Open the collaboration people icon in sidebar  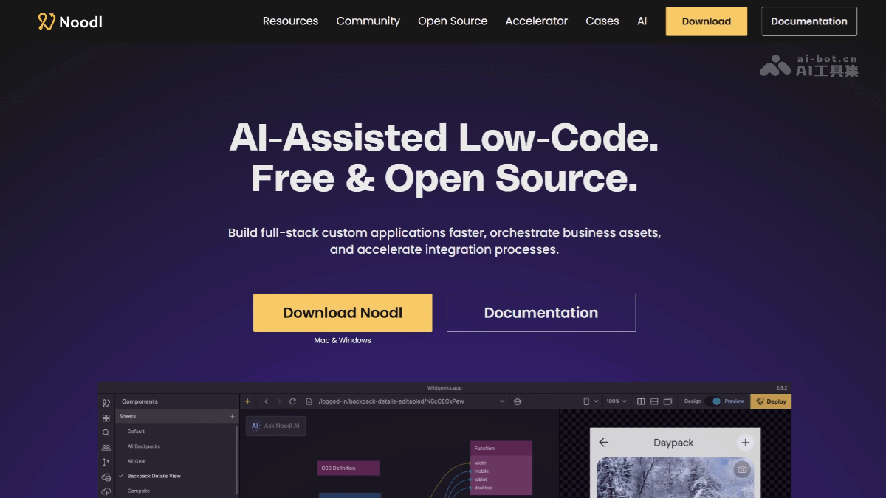(106, 447)
